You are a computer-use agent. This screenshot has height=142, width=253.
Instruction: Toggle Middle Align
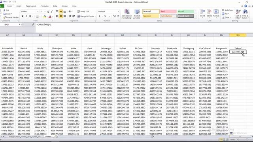61,11
